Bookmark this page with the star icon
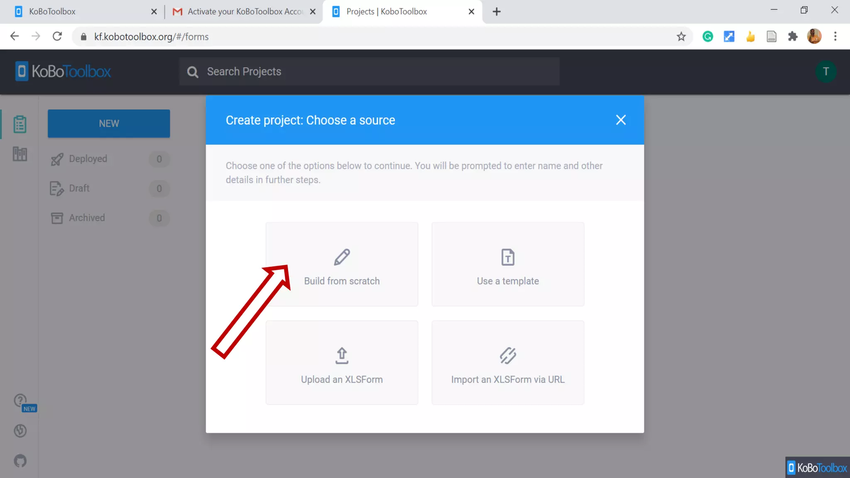Viewport: 850px width, 478px height. (681, 37)
